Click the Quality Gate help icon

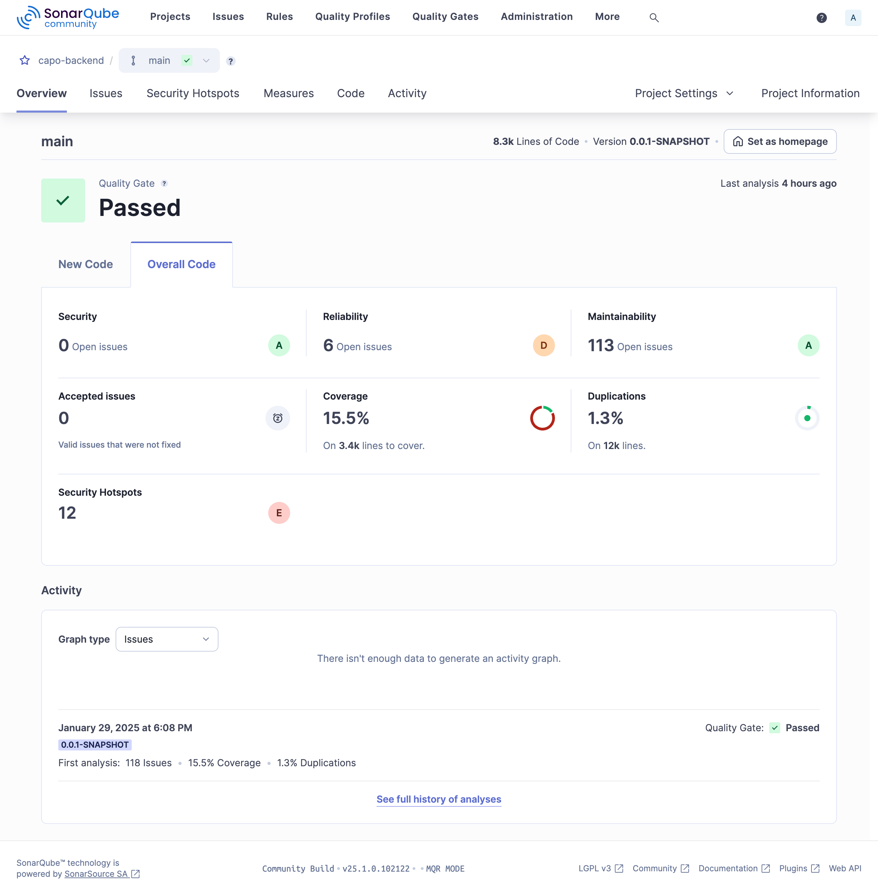pos(164,184)
